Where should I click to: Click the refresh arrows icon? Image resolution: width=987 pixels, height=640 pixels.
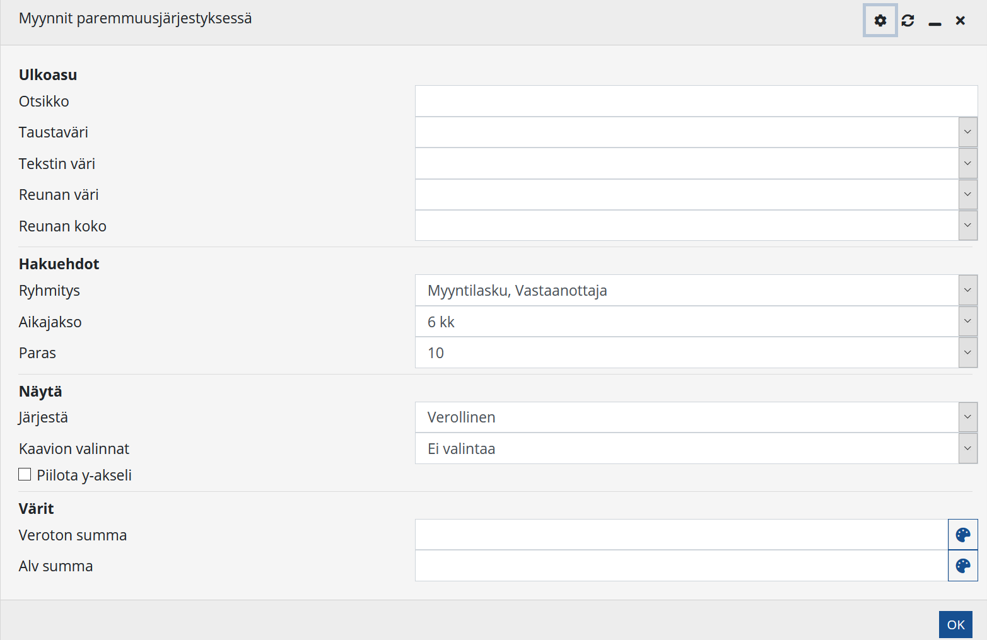click(x=908, y=21)
